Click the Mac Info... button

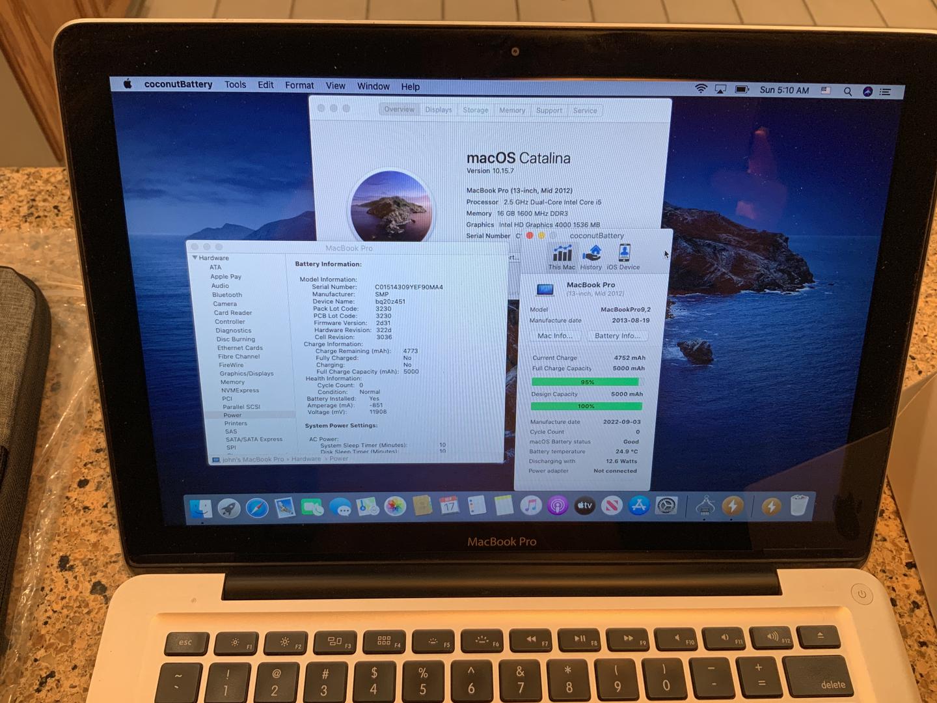tap(555, 336)
